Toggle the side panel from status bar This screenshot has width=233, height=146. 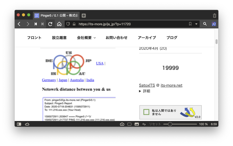tap(19, 124)
